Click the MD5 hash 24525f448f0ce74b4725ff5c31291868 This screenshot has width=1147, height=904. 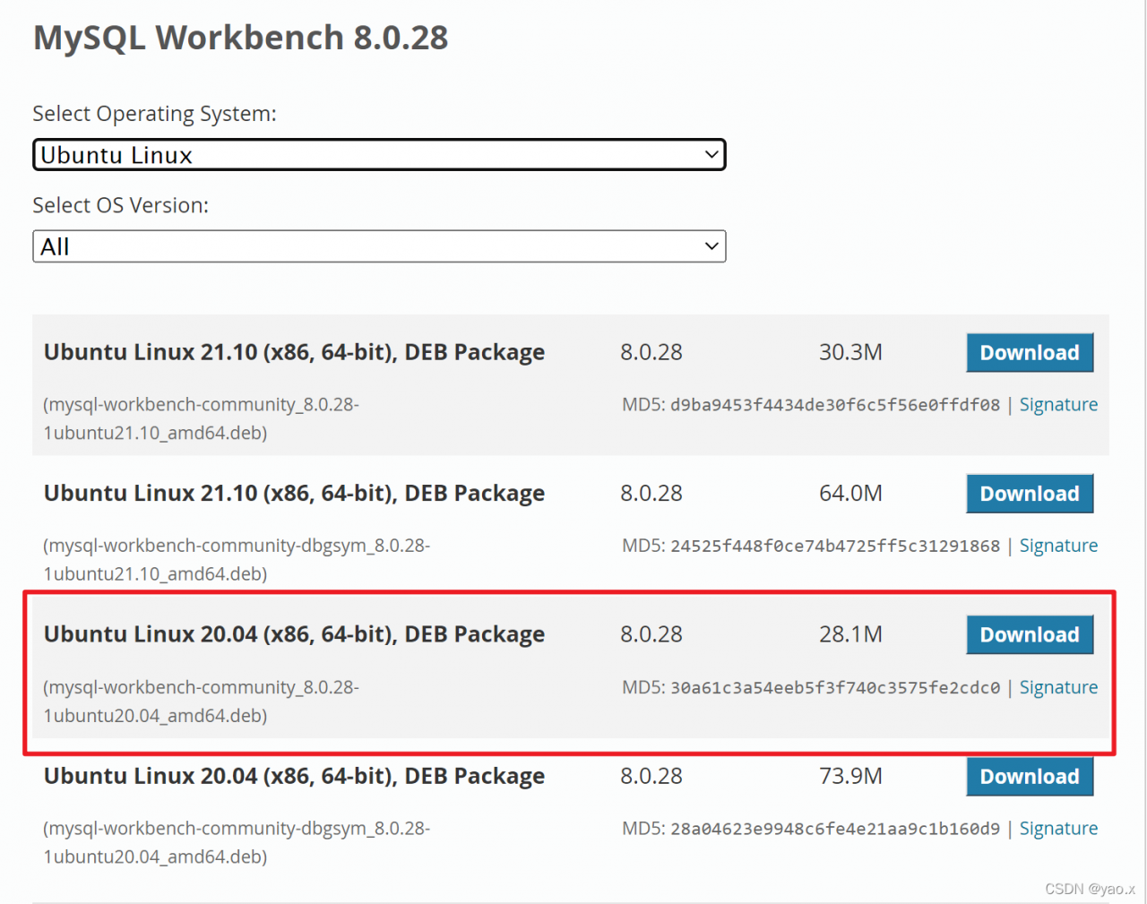click(835, 547)
